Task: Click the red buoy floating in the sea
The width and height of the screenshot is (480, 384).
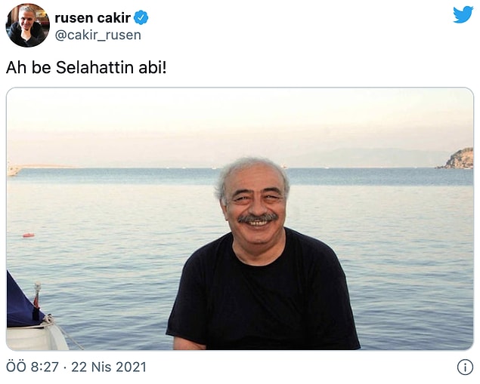Action: pos(29,235)
